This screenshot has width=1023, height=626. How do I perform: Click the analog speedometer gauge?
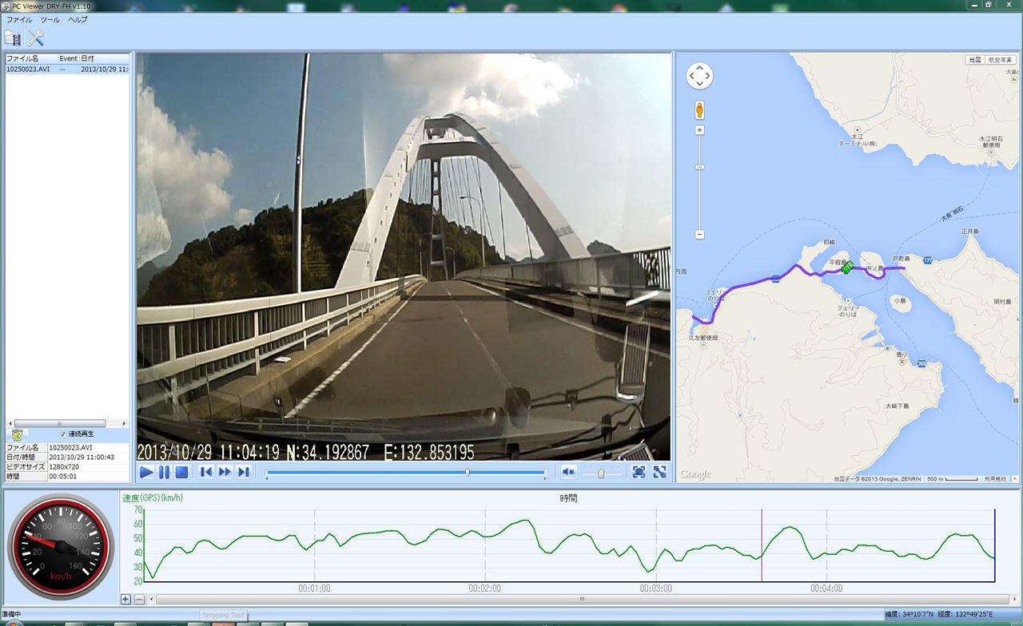(x=60, y=547)
